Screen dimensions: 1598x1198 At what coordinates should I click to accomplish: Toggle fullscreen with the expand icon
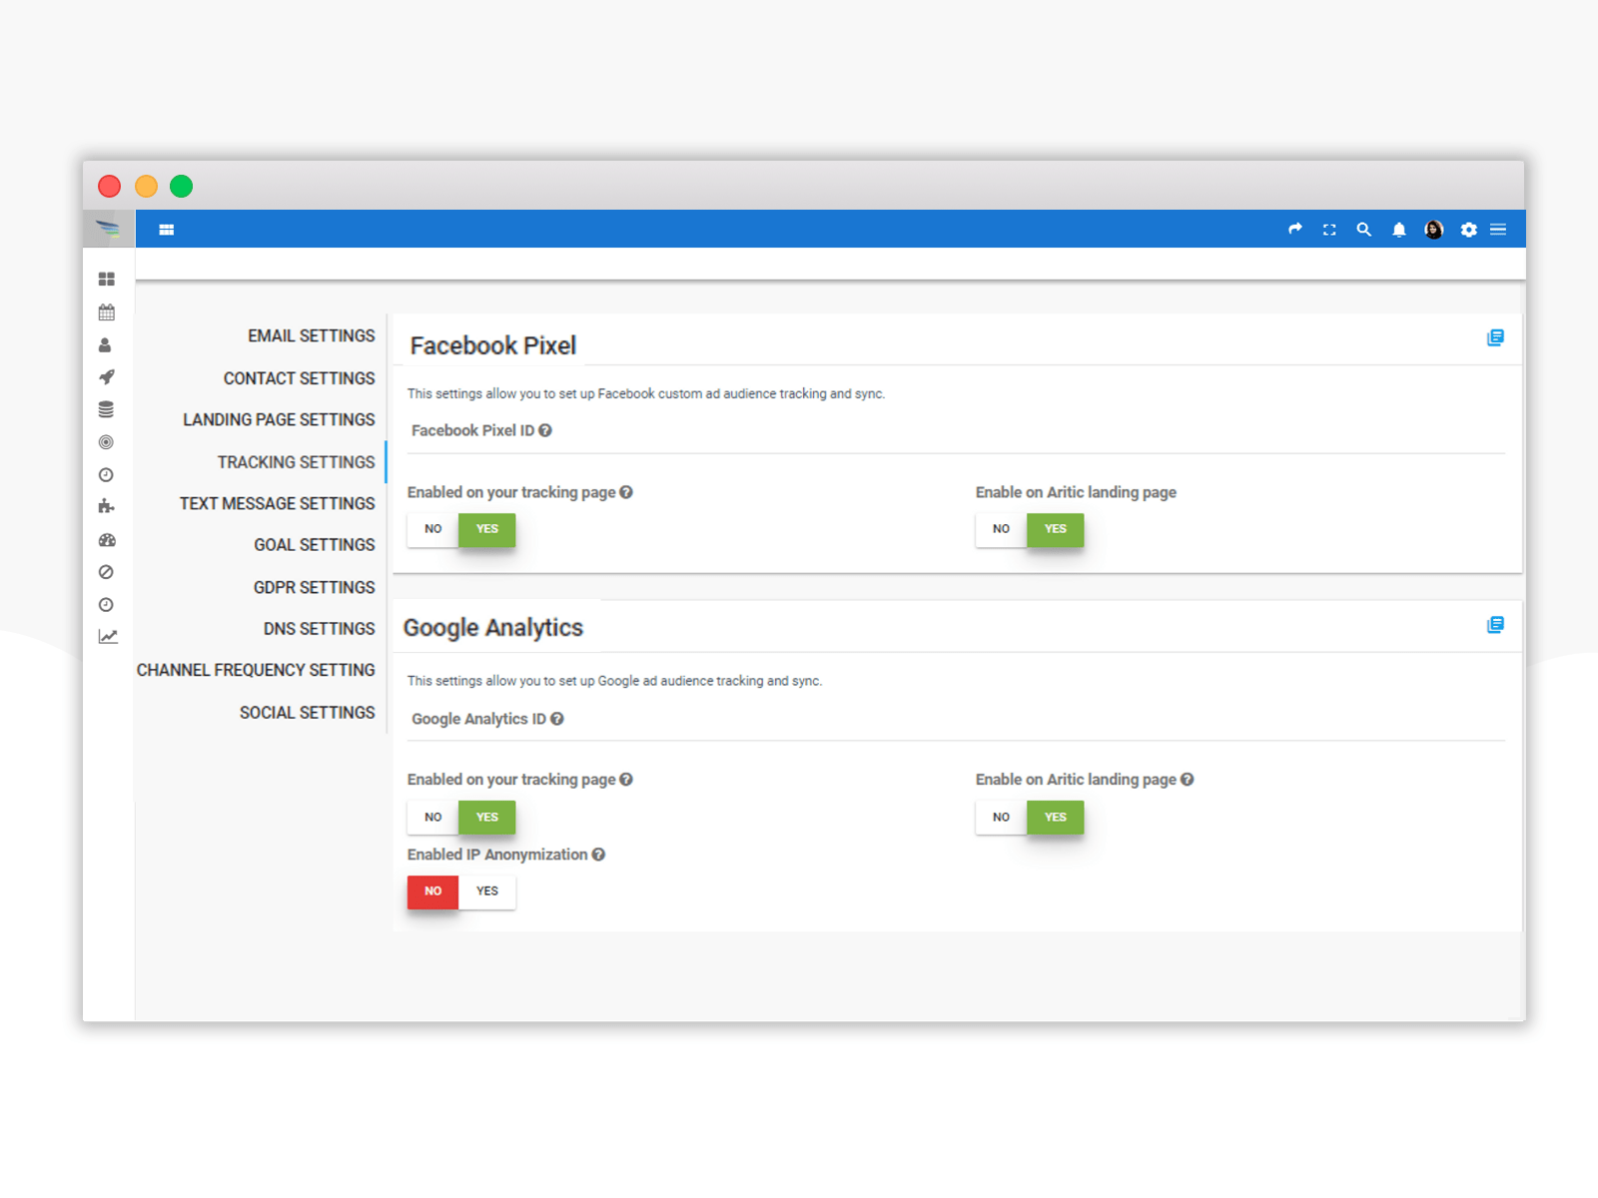point(1329,230)
